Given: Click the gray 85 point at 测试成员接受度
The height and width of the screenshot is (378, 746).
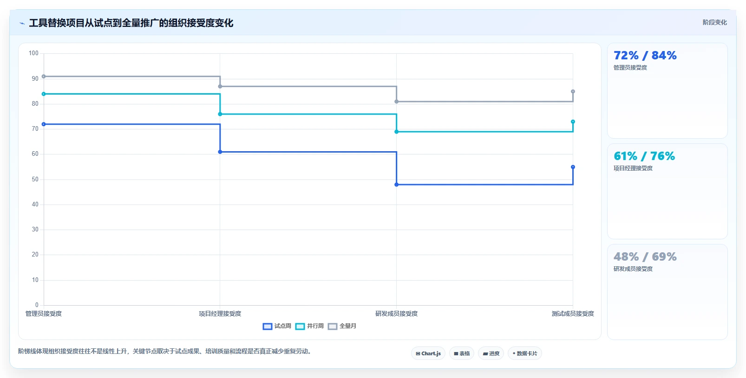Looking at the screenshot, I should coord(573,91).
